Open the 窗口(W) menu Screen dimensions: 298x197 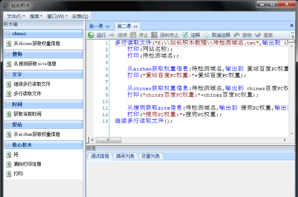(57, 16)
